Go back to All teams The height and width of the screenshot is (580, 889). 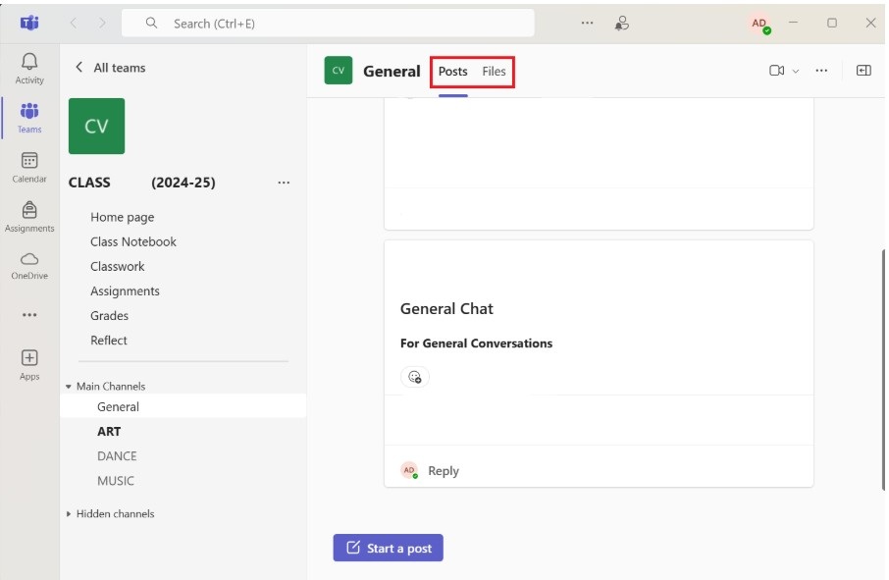tap(111, 68)
